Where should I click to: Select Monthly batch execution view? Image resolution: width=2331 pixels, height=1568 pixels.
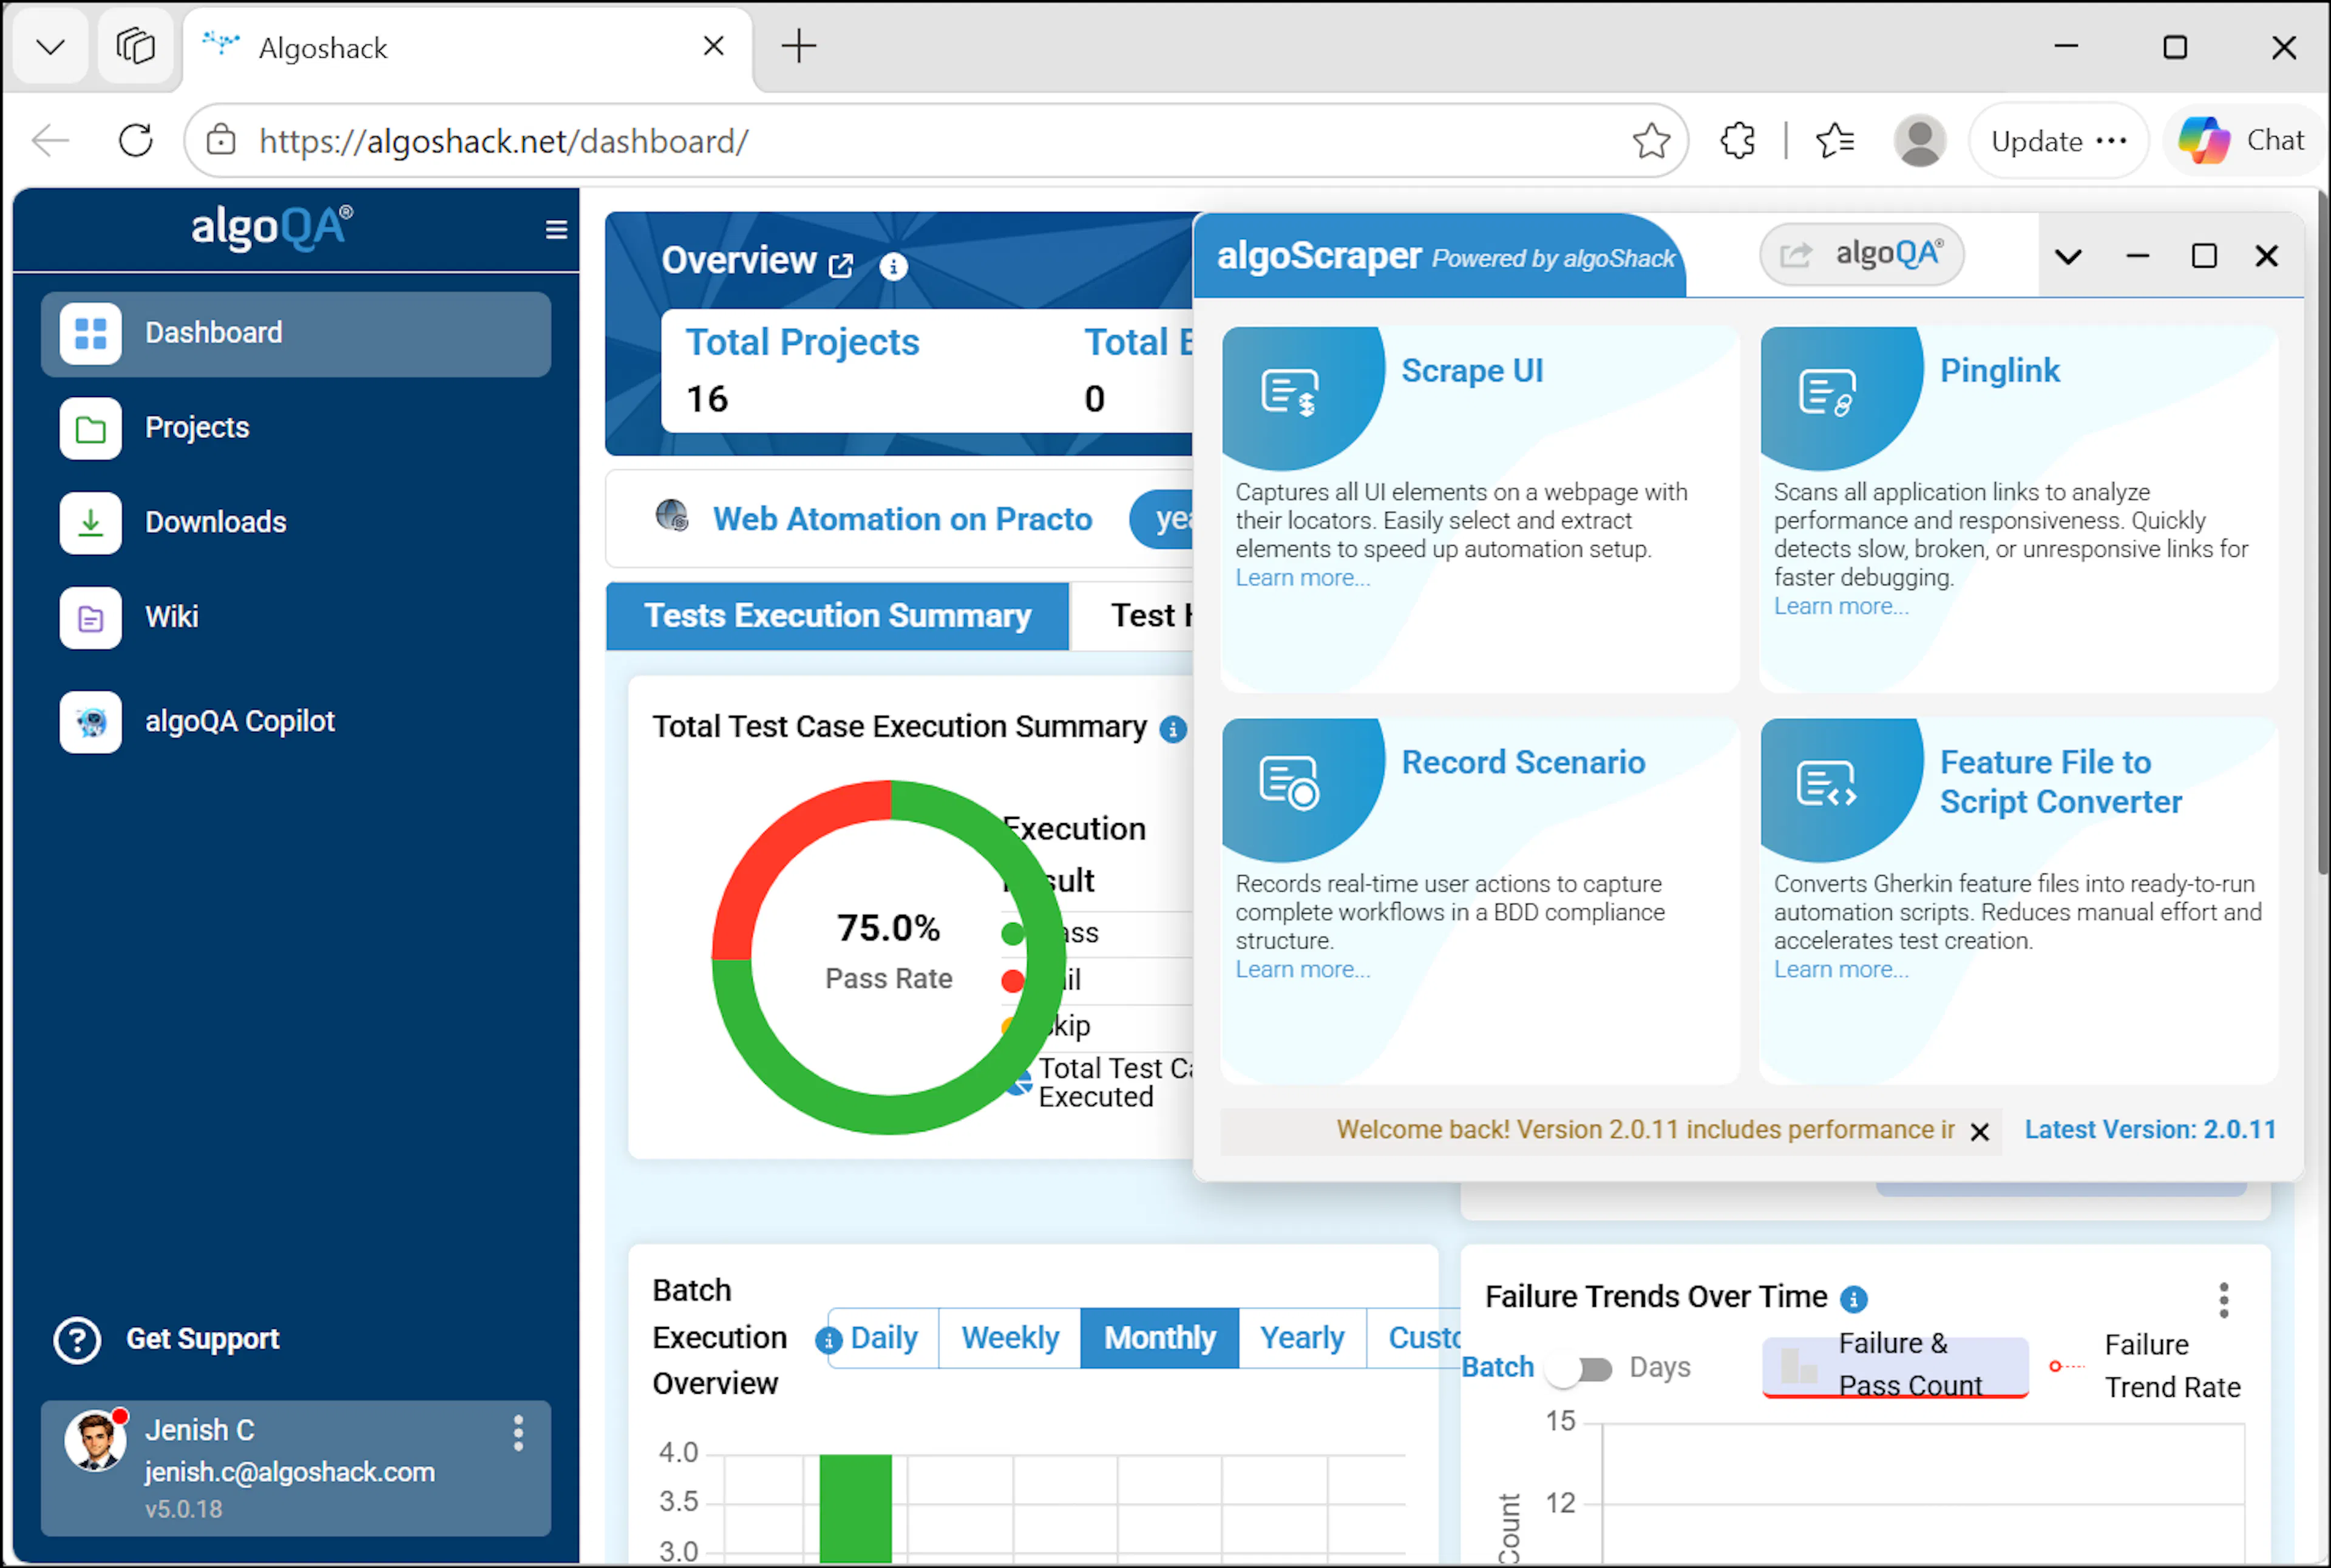click(1160, 1338)
